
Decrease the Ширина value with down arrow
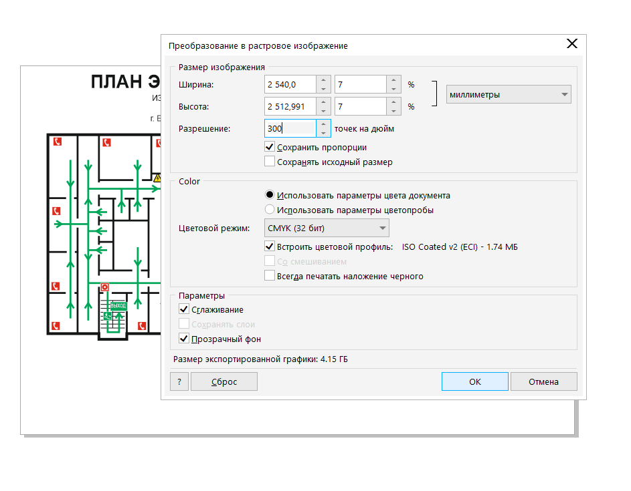pyautogui.click(x=324, y=89)
